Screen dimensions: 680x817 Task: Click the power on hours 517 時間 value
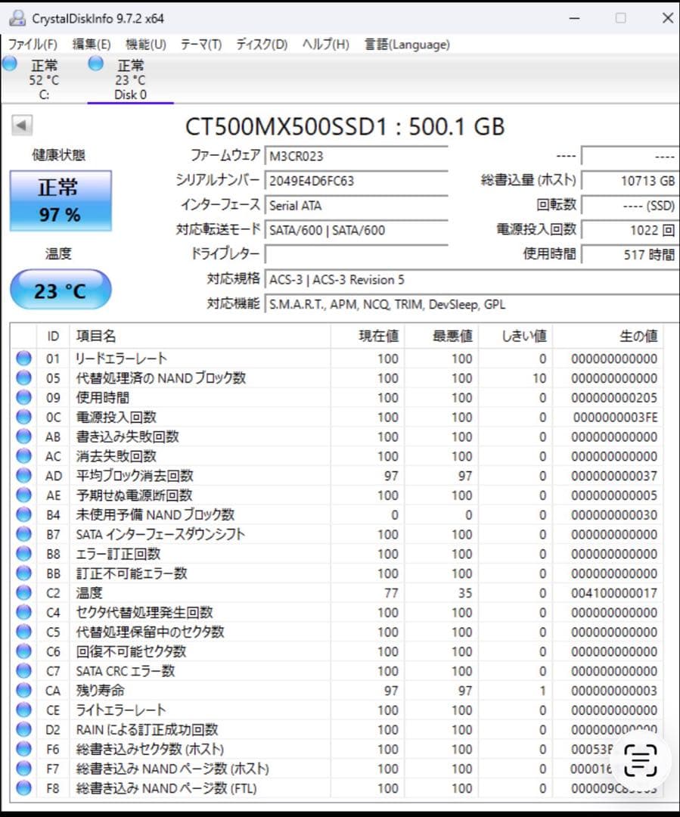pos(630,254)
